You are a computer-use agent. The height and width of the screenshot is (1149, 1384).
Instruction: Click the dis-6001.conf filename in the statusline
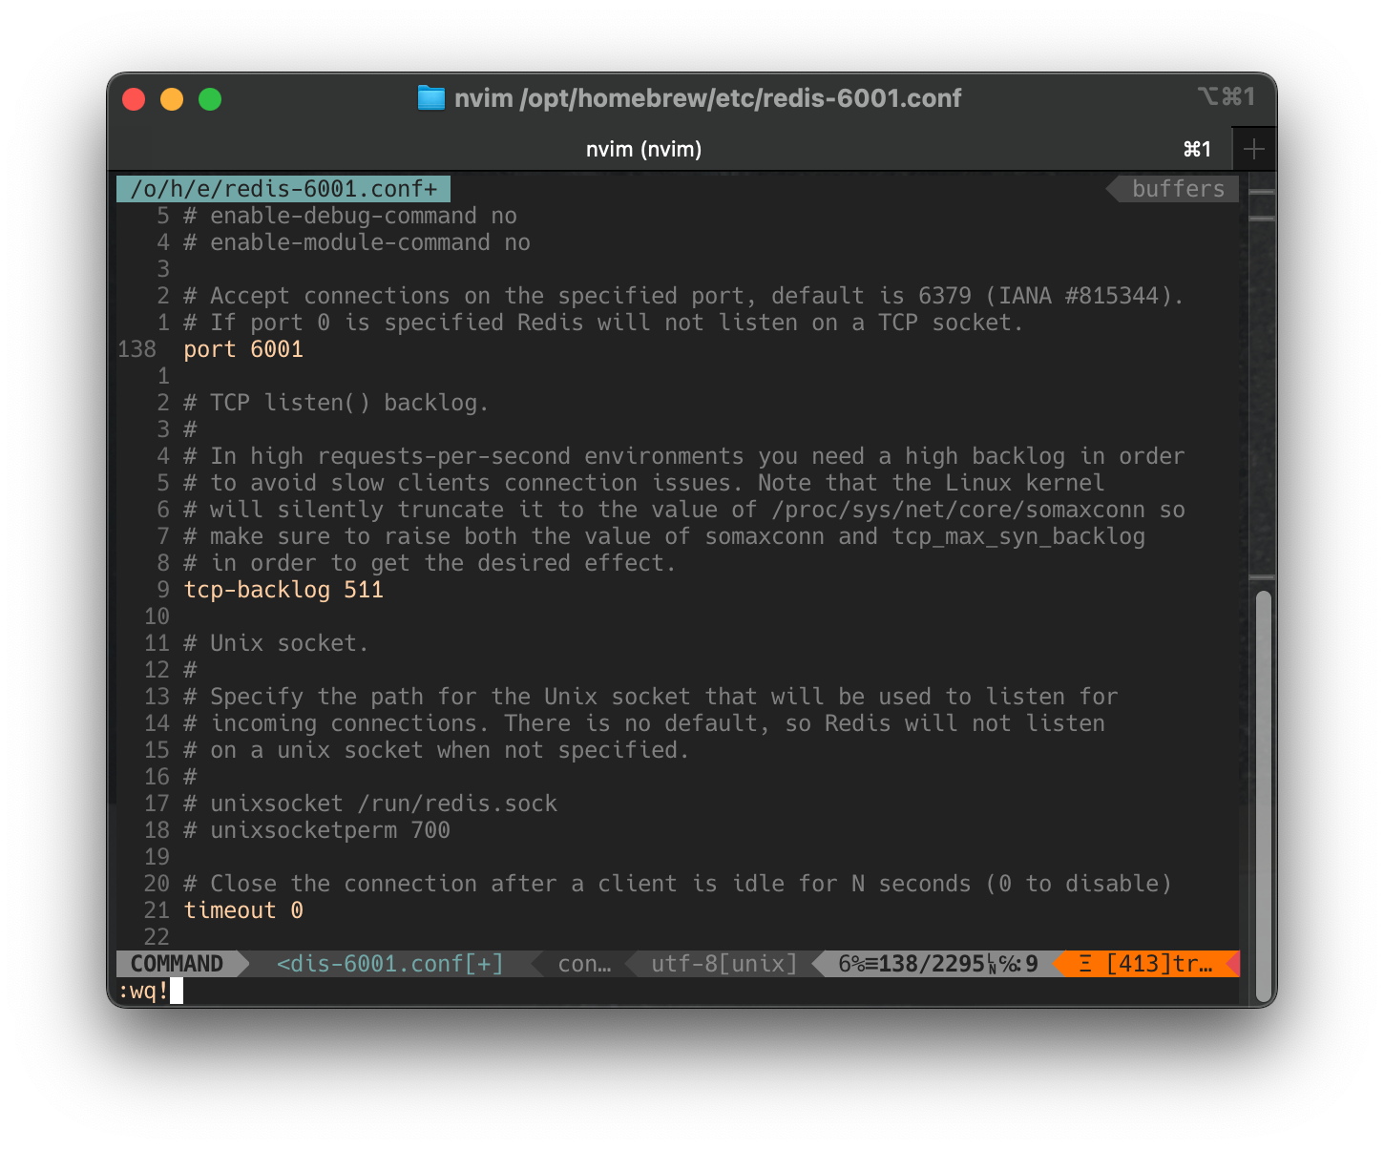tap(382, 963)
